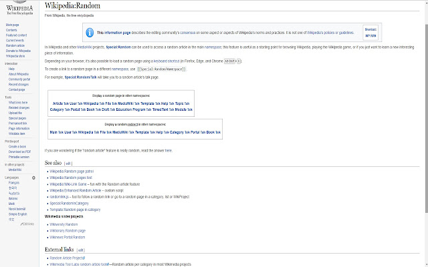Image resolution: width=428 pixels, height=267 pixels.
Task: Open Contents from the sidebar
Action: (11, 30)
